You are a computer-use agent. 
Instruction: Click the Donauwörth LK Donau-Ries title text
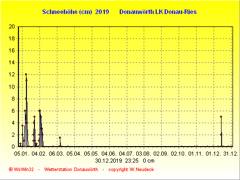(x=158, y=12)
